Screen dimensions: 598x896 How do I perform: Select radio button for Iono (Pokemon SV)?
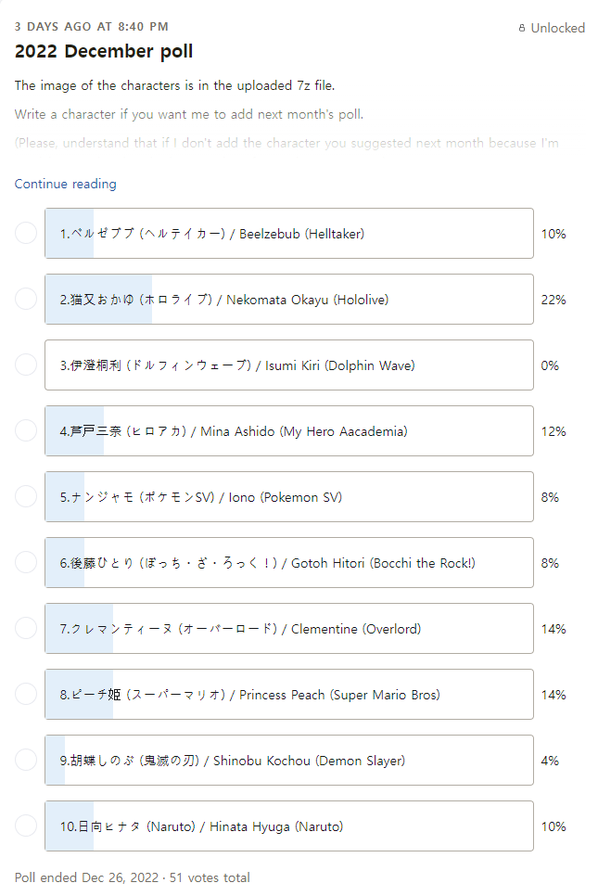coord(26,496)
